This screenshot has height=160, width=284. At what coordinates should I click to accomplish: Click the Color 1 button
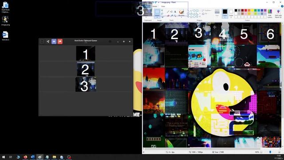tap(225, 13)
